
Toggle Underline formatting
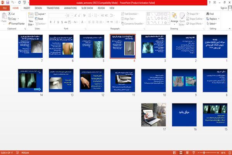pyautogui.click(x=58, y=22)
